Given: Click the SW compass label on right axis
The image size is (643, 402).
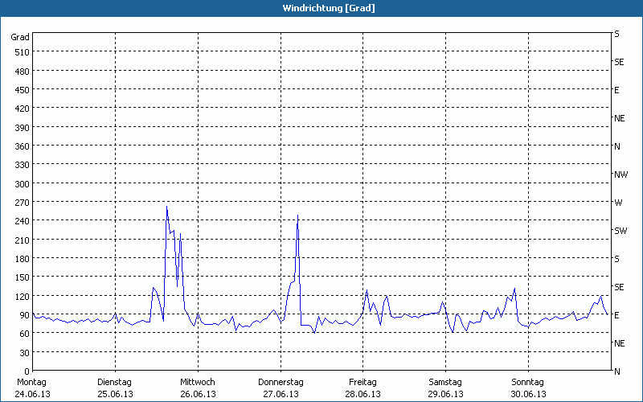Looking at the screenshot, I should click(x=620, y=231).
